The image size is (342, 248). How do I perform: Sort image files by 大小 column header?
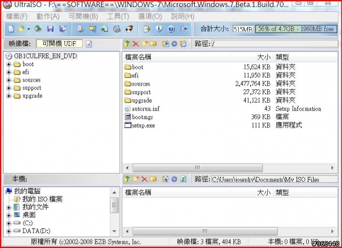coord(252,57)
